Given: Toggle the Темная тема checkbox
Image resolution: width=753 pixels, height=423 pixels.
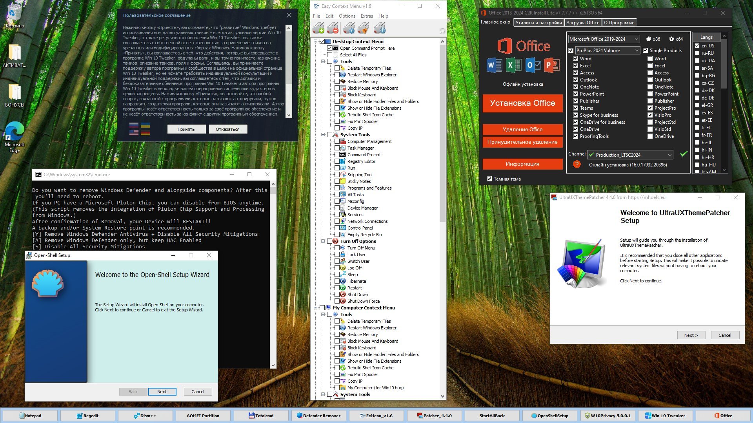Looking at the screenshot, I should (489, 179).
